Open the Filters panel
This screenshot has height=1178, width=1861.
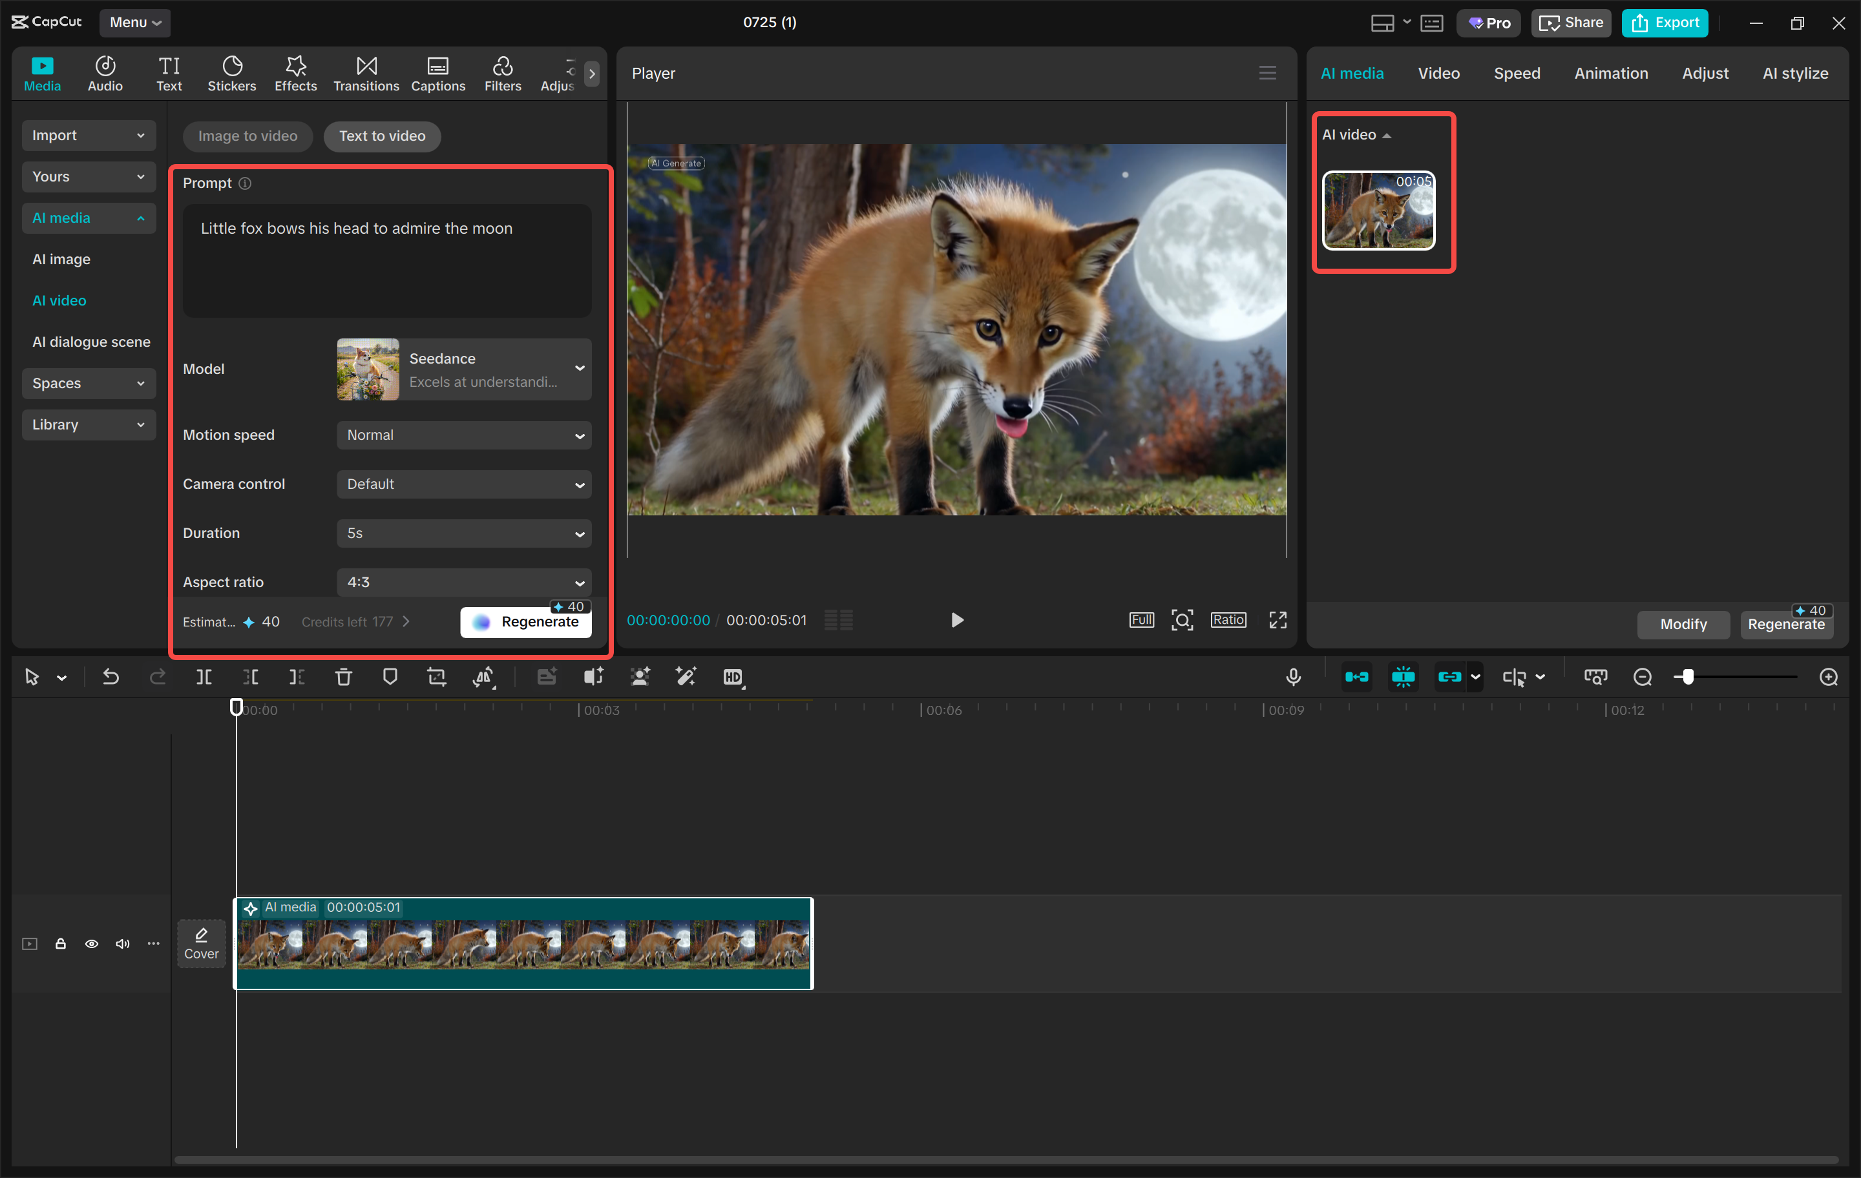pyautogui.click(x=502, y=72)
